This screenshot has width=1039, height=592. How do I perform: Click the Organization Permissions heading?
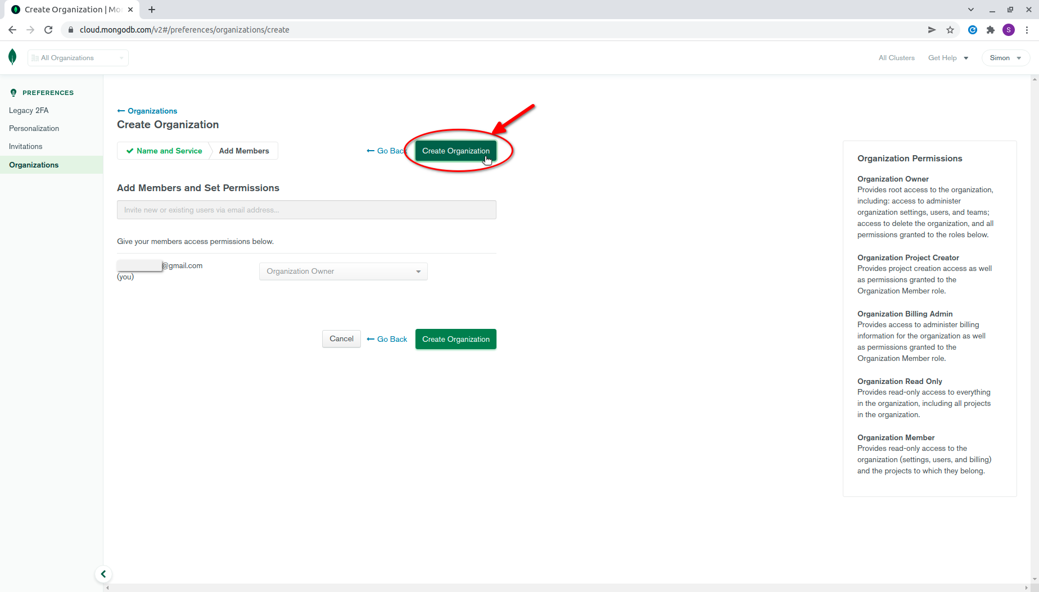[910, 159]
